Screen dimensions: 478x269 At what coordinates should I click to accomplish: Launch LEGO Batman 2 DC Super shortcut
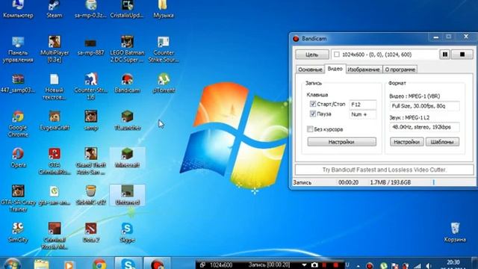(127, 50)
